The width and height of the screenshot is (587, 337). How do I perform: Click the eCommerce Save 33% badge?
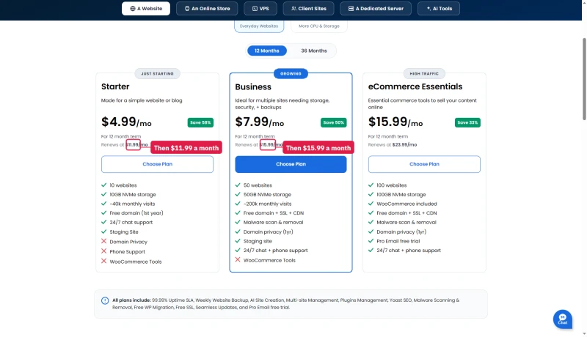(x=467, y=122)
